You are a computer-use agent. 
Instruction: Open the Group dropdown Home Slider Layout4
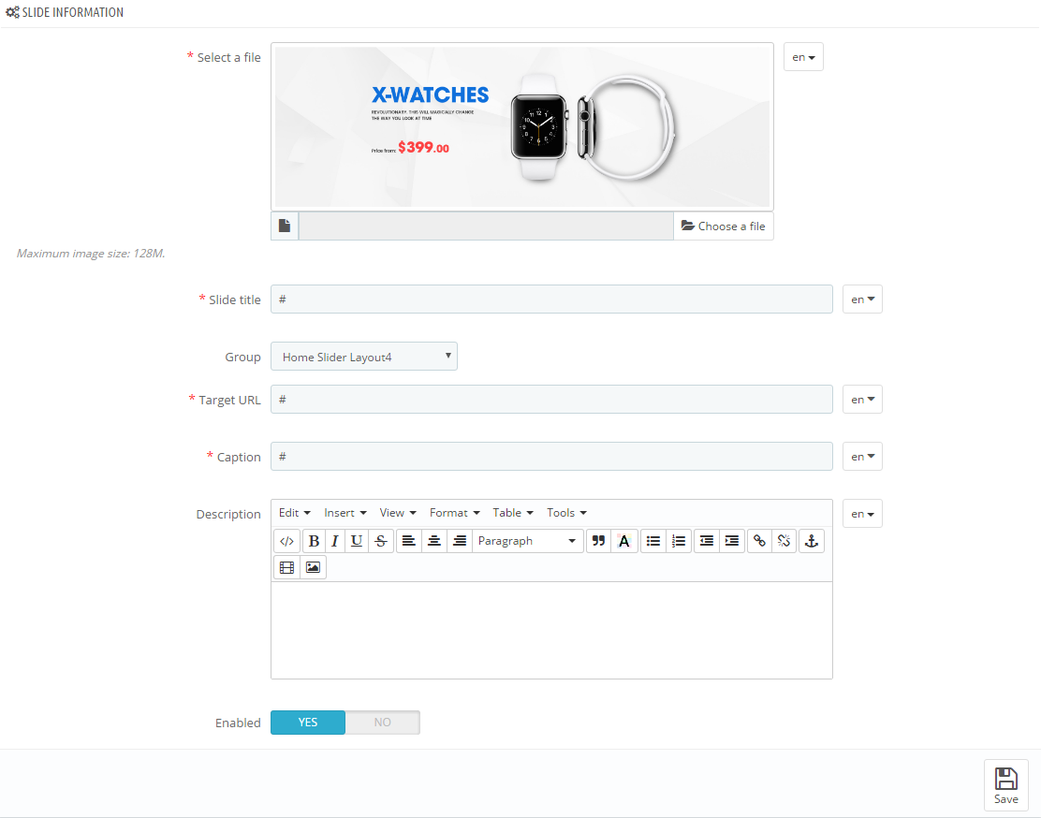(364, 357)
